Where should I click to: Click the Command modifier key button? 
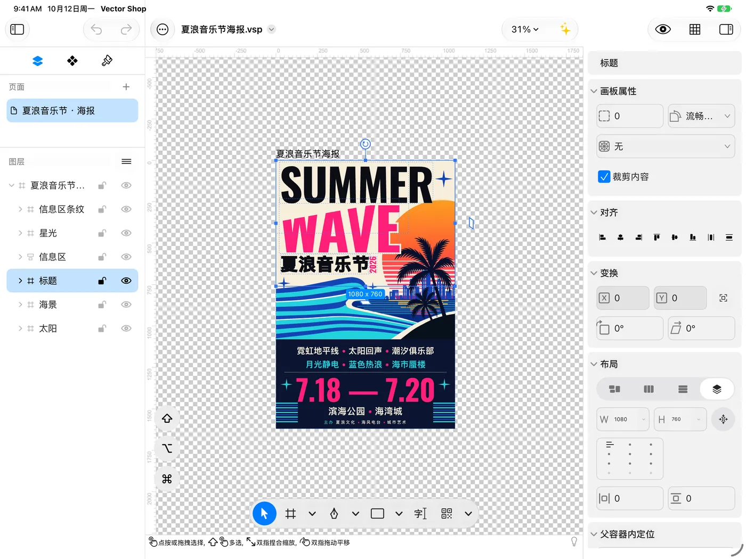point(167,479)
